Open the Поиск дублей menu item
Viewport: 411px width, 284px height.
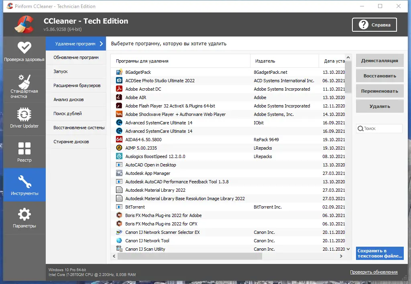point(67,114)
